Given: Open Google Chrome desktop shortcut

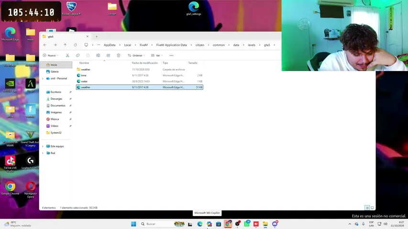Looking at the screenshot, I should [10, 188].
